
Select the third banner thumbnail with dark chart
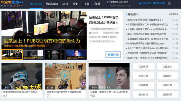pos(55,55)
